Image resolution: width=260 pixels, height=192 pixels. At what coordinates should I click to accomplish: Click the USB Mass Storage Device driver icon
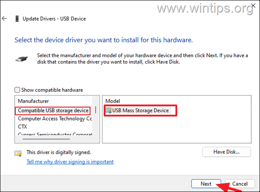[109, 111]
